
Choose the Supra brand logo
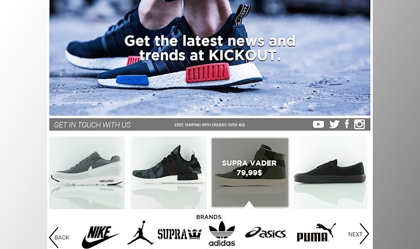[x=179, y=234]
